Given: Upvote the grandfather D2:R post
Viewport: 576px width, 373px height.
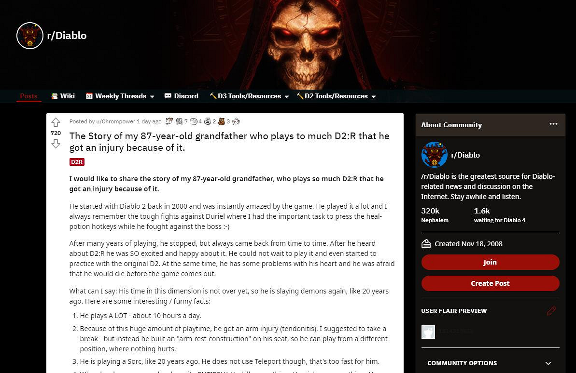Looking at the screenshot, I should (x=56, y=122).
